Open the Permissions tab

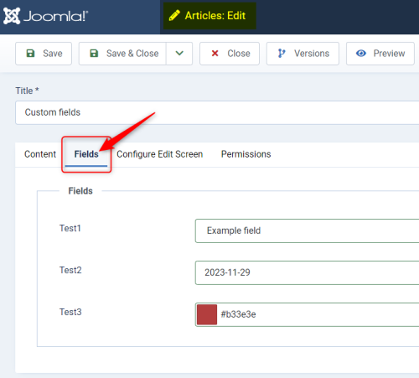(x=246, y=154)
